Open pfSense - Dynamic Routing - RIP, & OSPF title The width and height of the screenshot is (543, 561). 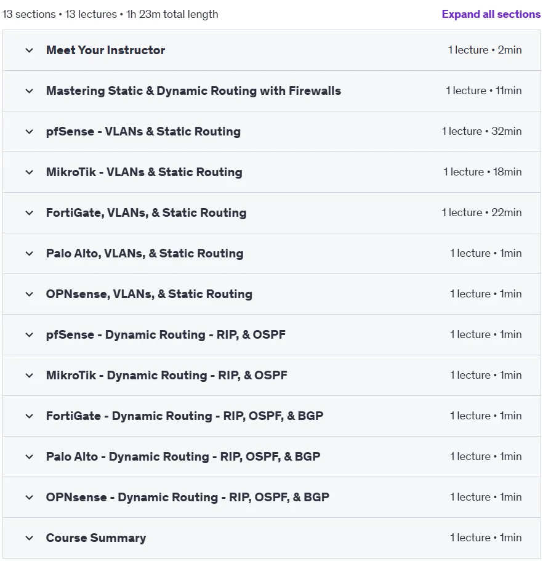click(166, 334)
